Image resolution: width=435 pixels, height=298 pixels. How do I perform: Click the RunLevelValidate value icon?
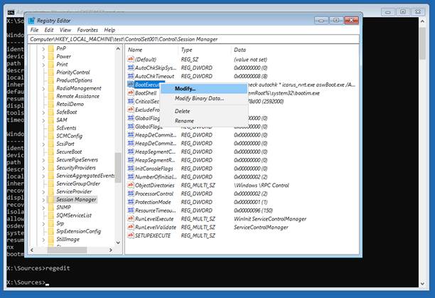(x=131, y=227)
